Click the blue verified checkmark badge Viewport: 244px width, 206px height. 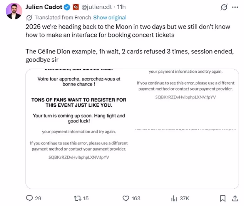pyautogui.click(x=66, y=7)
